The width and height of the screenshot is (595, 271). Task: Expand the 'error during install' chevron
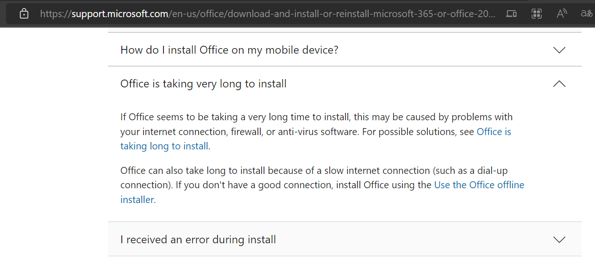(559, 240)
